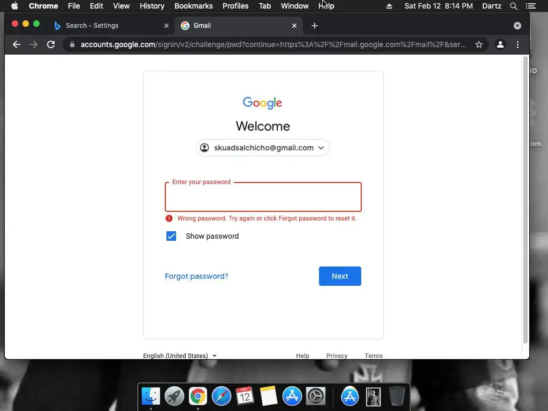Screen dimensions: 548x411
Task: Click the grayed forward navigation arrow
Action: coord(34,45)
